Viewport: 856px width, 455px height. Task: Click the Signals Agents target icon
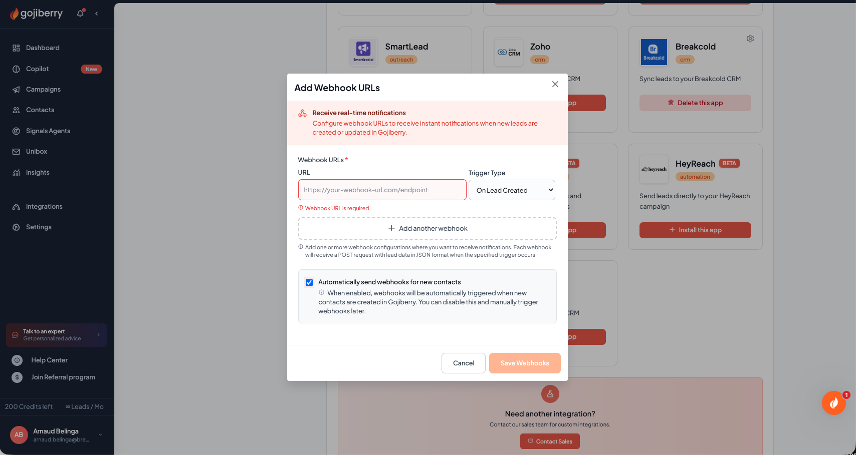pos(16,131)
